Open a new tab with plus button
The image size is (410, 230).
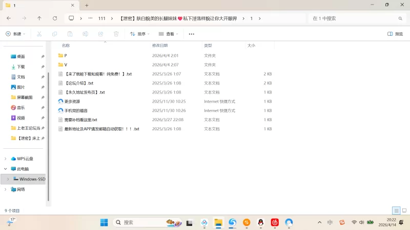87,5
